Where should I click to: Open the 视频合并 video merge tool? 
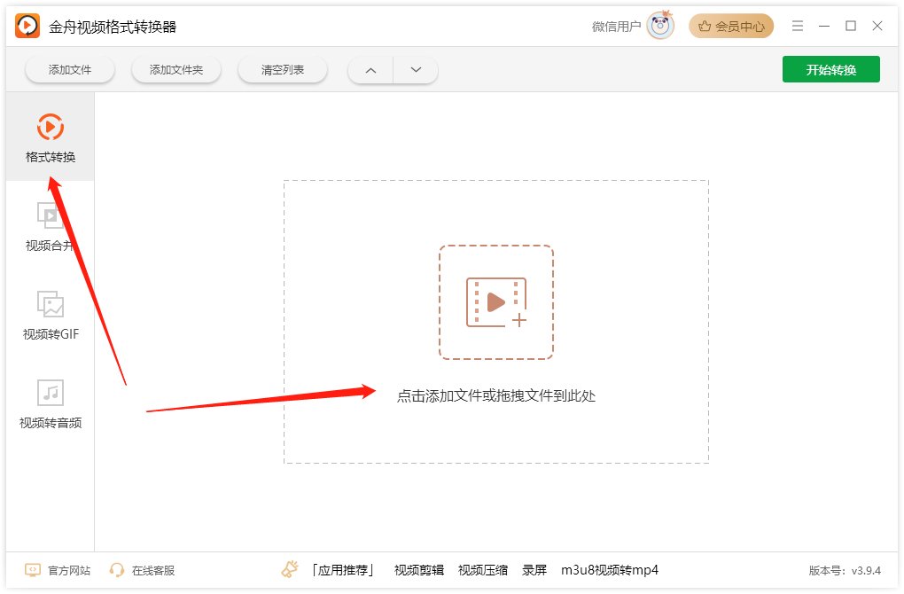point(51,226)
